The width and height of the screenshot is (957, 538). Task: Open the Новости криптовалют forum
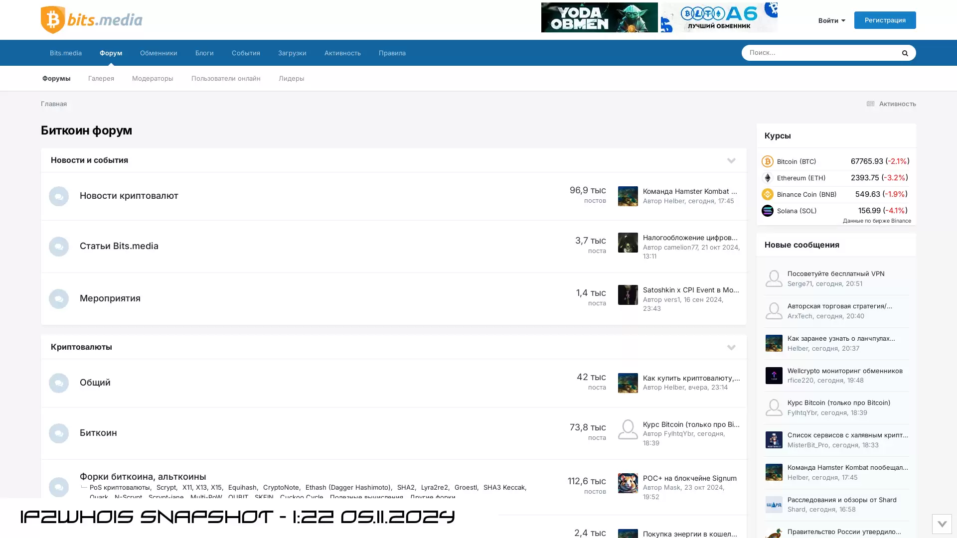(x=129, y=196)
